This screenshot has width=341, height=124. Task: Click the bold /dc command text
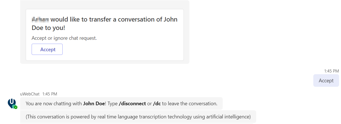[x=157, y=104]
